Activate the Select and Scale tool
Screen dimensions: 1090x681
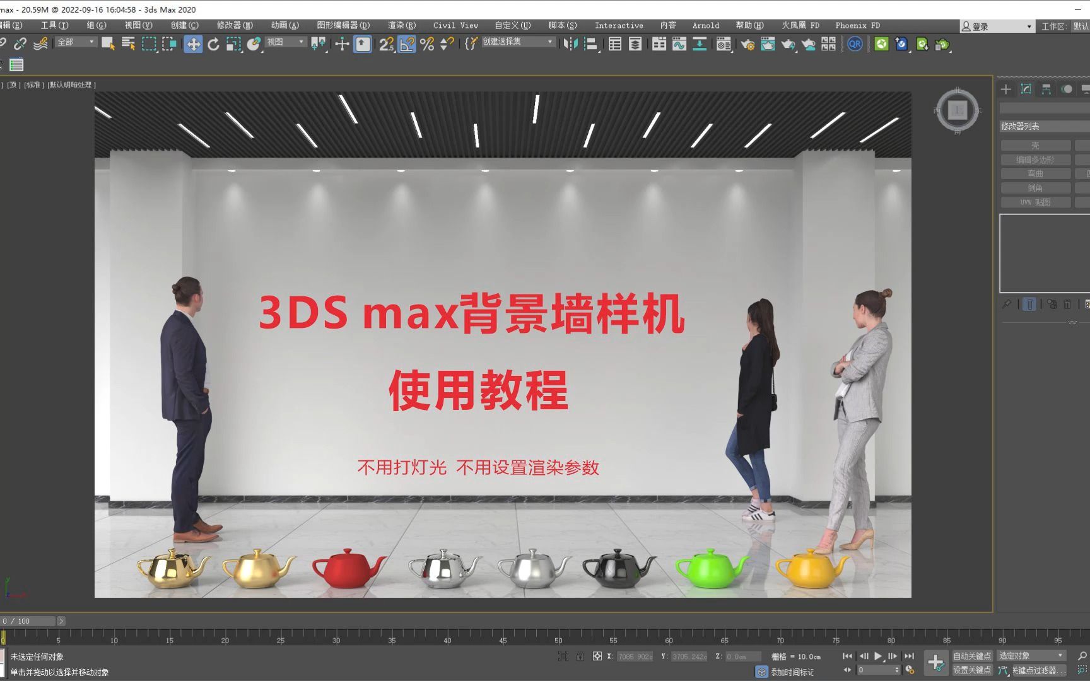pos(234,44)
